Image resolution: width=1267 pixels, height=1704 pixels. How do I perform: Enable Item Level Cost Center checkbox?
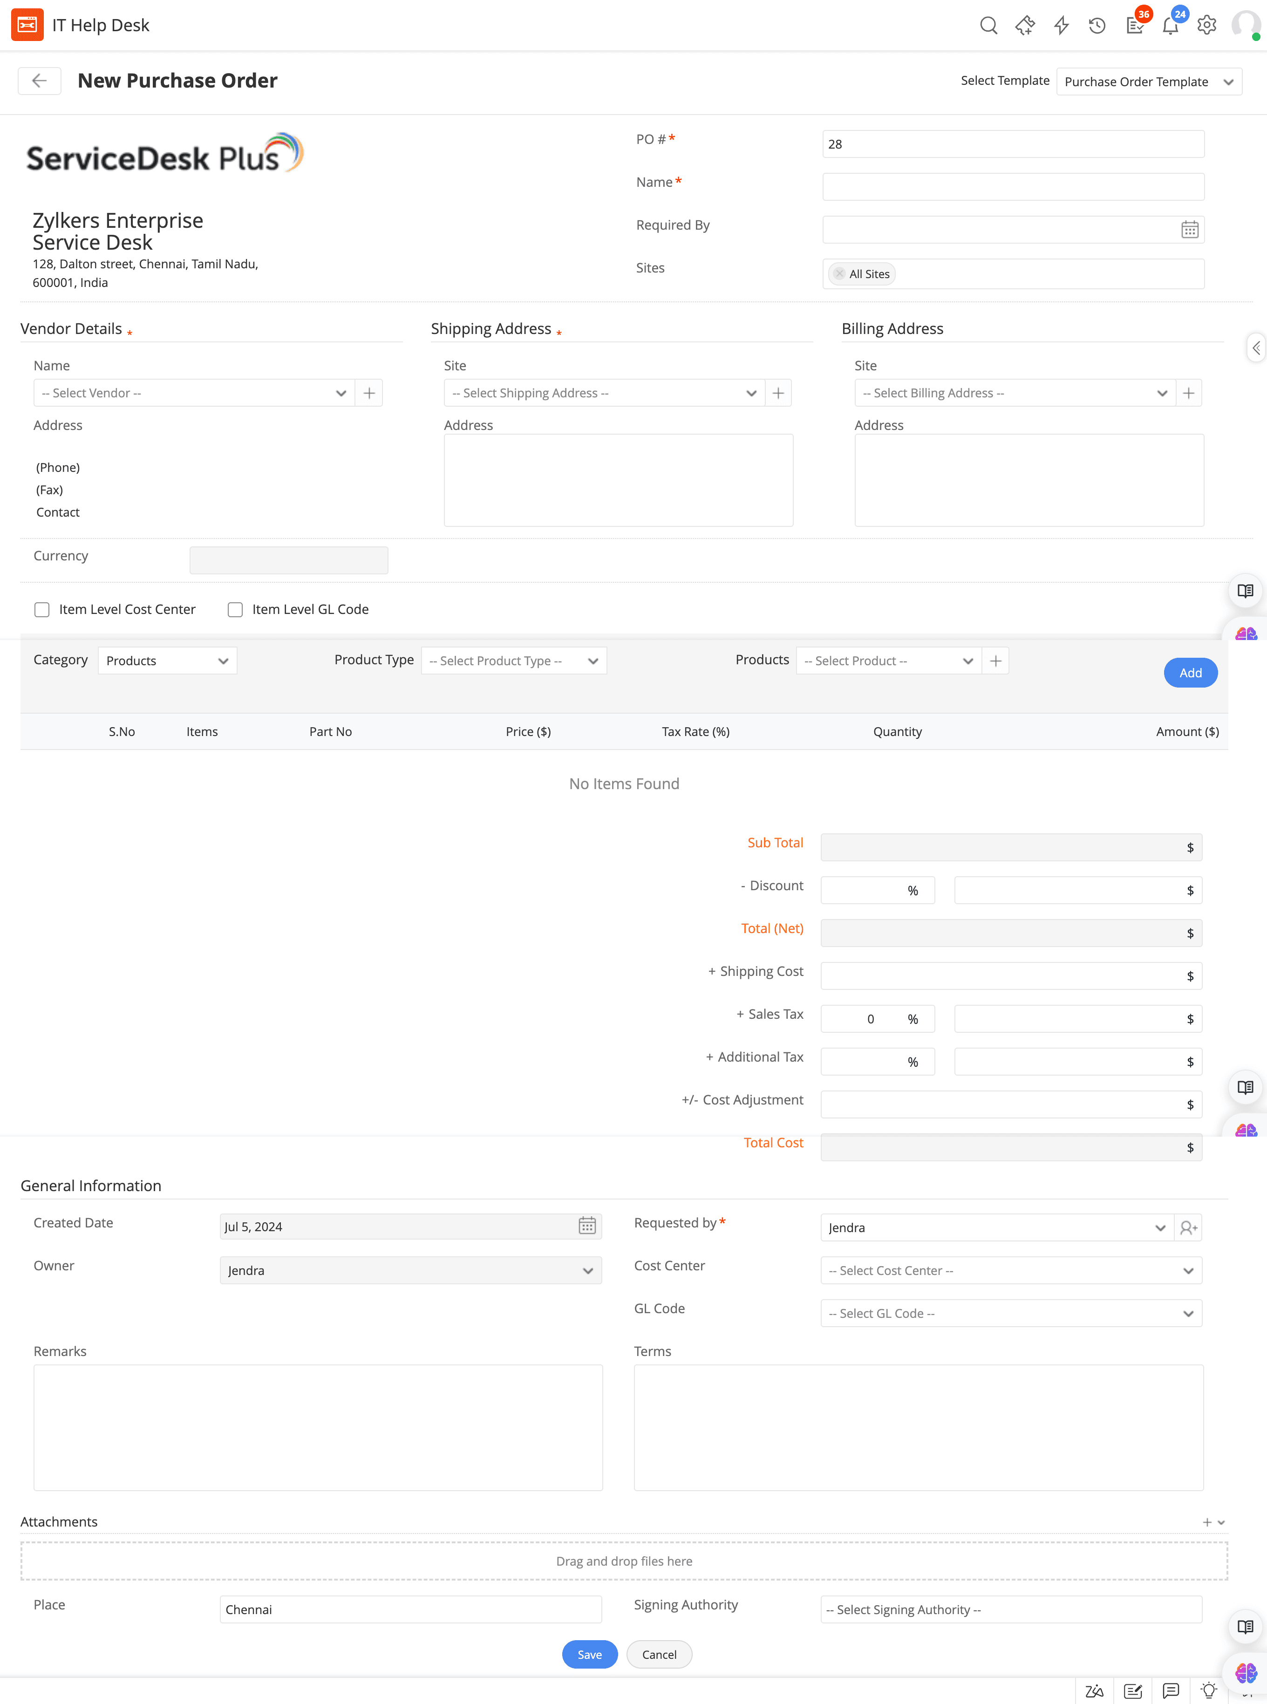tap(42, 610)
